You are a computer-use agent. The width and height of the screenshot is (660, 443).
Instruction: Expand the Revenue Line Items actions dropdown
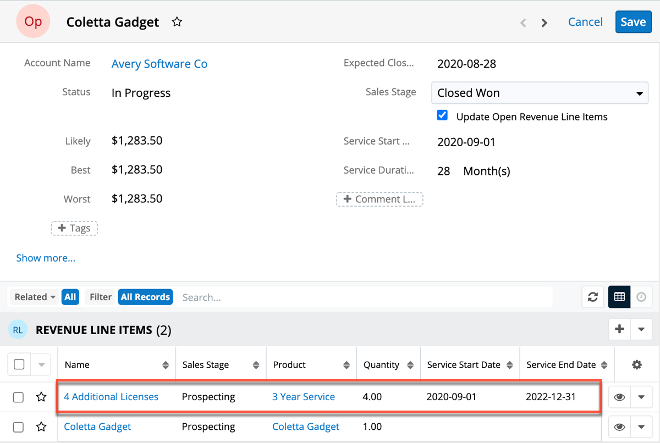(x=641, y=329)
